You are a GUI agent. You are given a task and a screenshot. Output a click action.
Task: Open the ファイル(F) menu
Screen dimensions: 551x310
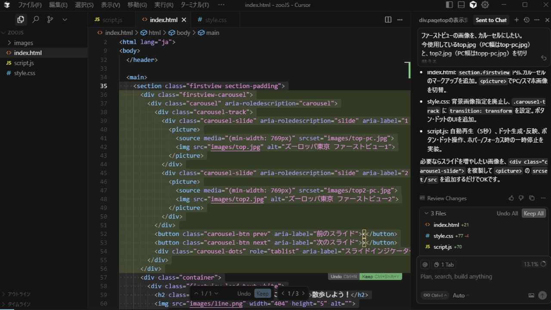click(30, 5)
